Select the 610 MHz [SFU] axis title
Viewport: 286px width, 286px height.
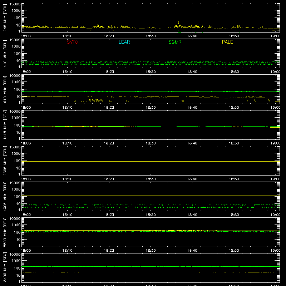5,89
